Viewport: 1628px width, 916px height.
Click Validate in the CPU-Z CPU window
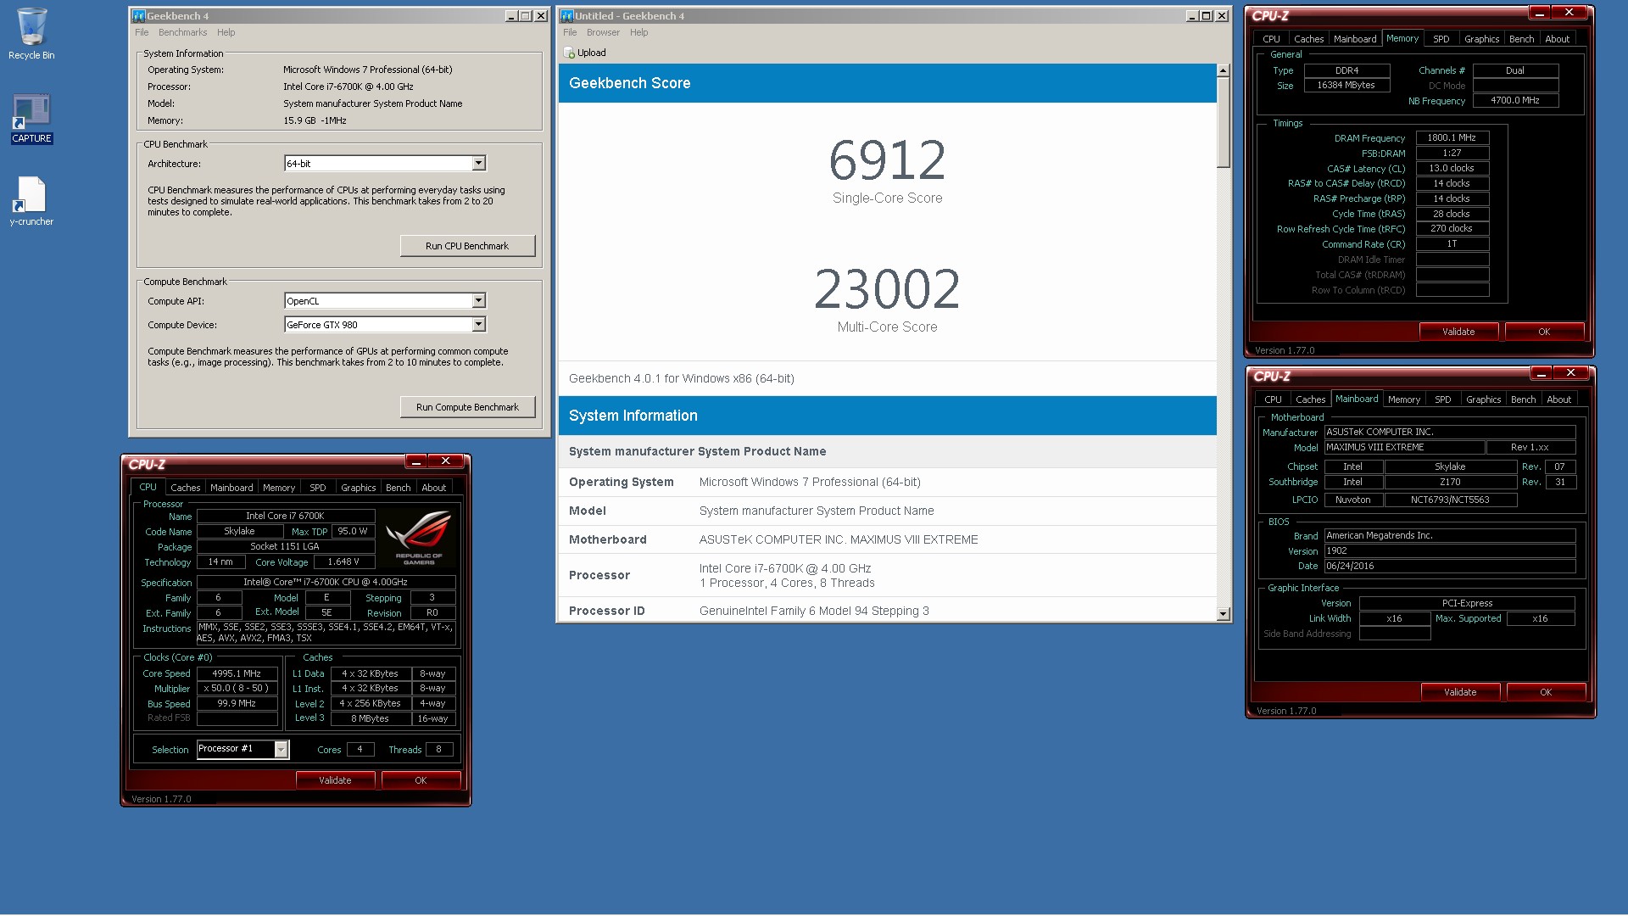(x=335, y=780)
